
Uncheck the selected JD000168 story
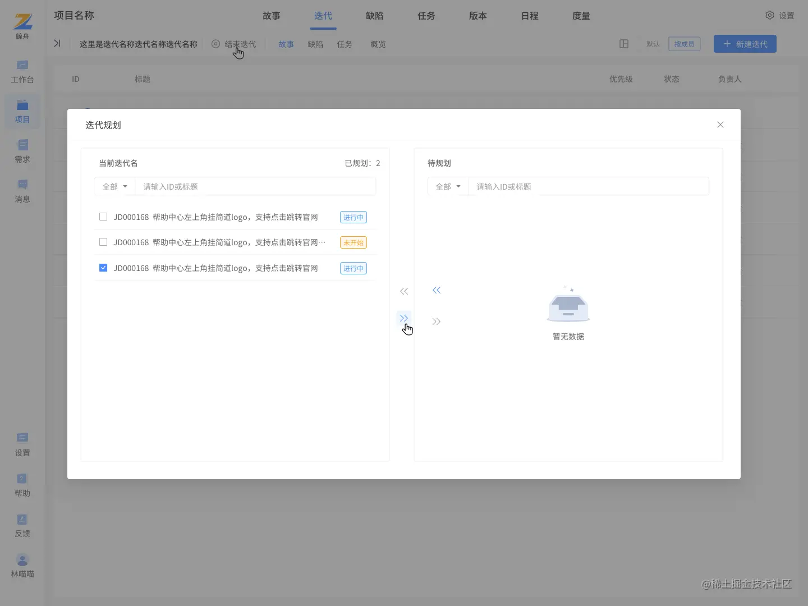(x=103, y=268)
